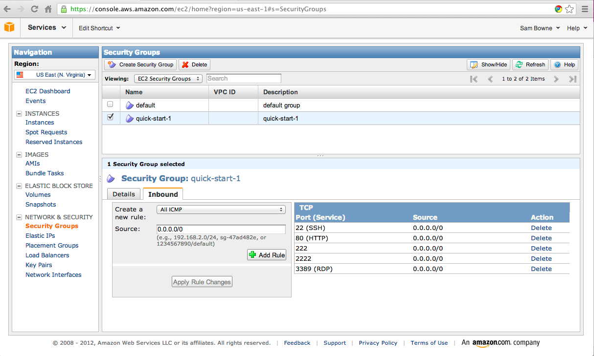Image resolution: width=594 pixels, height=356 pixels.
Task: Click the security groups Search box
Action: pos(244,79)
